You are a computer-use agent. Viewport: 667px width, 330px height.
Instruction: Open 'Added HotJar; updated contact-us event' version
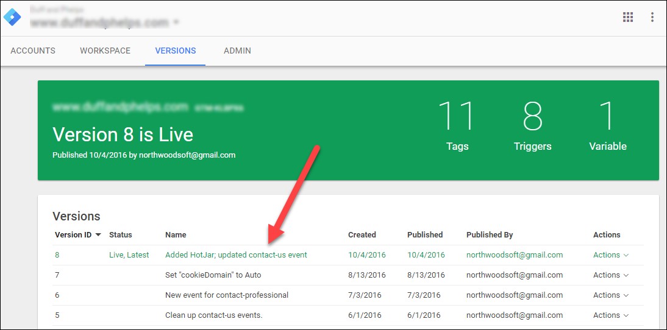click(236, 255)
